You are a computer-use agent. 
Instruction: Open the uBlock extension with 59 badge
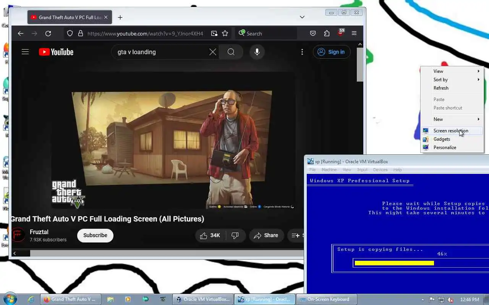tap(340, 33)
